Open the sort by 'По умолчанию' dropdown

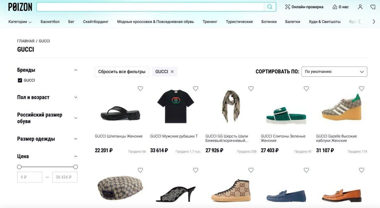[334, 72]
